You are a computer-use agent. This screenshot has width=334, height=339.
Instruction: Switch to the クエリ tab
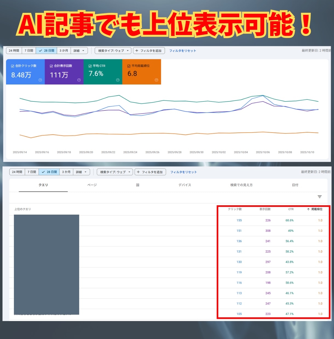click(x=43, y=185)
